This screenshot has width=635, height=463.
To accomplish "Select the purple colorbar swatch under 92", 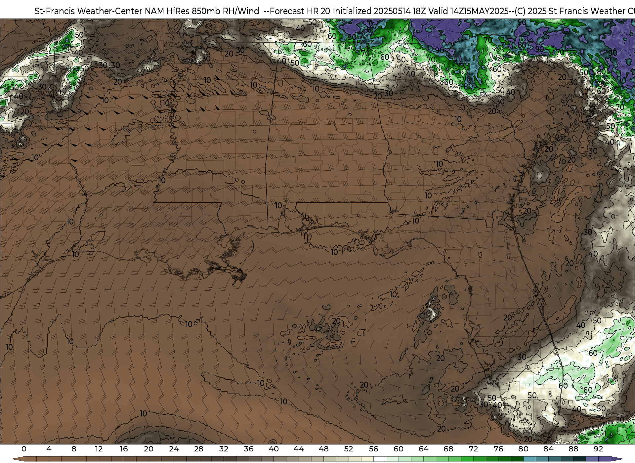I will click(605, 459).
